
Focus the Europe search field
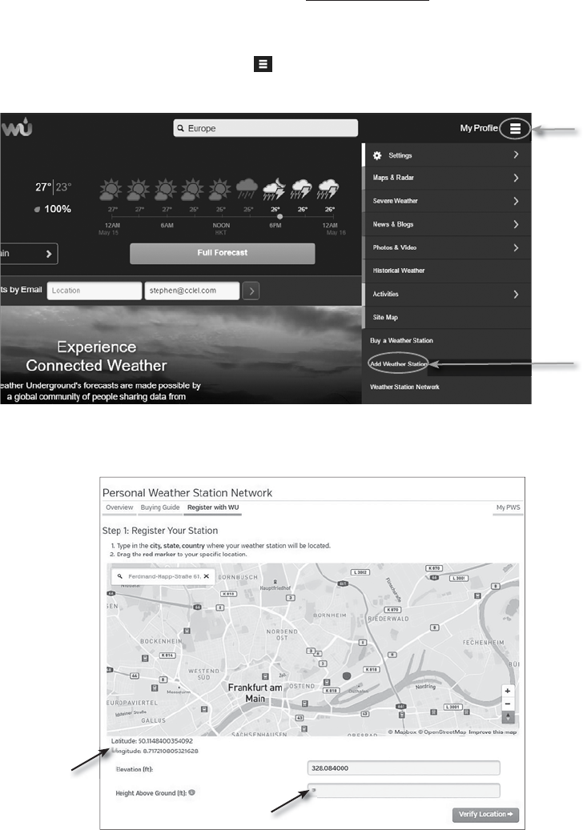[266, 128]
